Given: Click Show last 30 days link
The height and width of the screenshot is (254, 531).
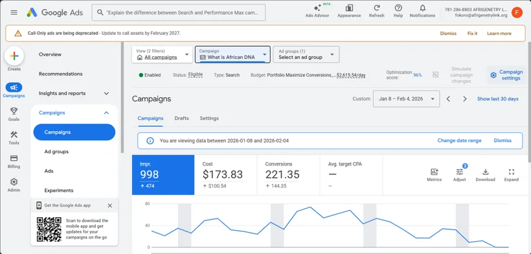Looking at the screenshot, I should click(x=498, y=99).
